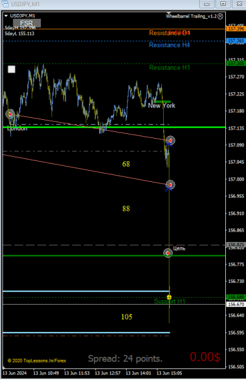Select the Resistance H1 label
Screen dimensions: 246x380
tap(169, 67)
